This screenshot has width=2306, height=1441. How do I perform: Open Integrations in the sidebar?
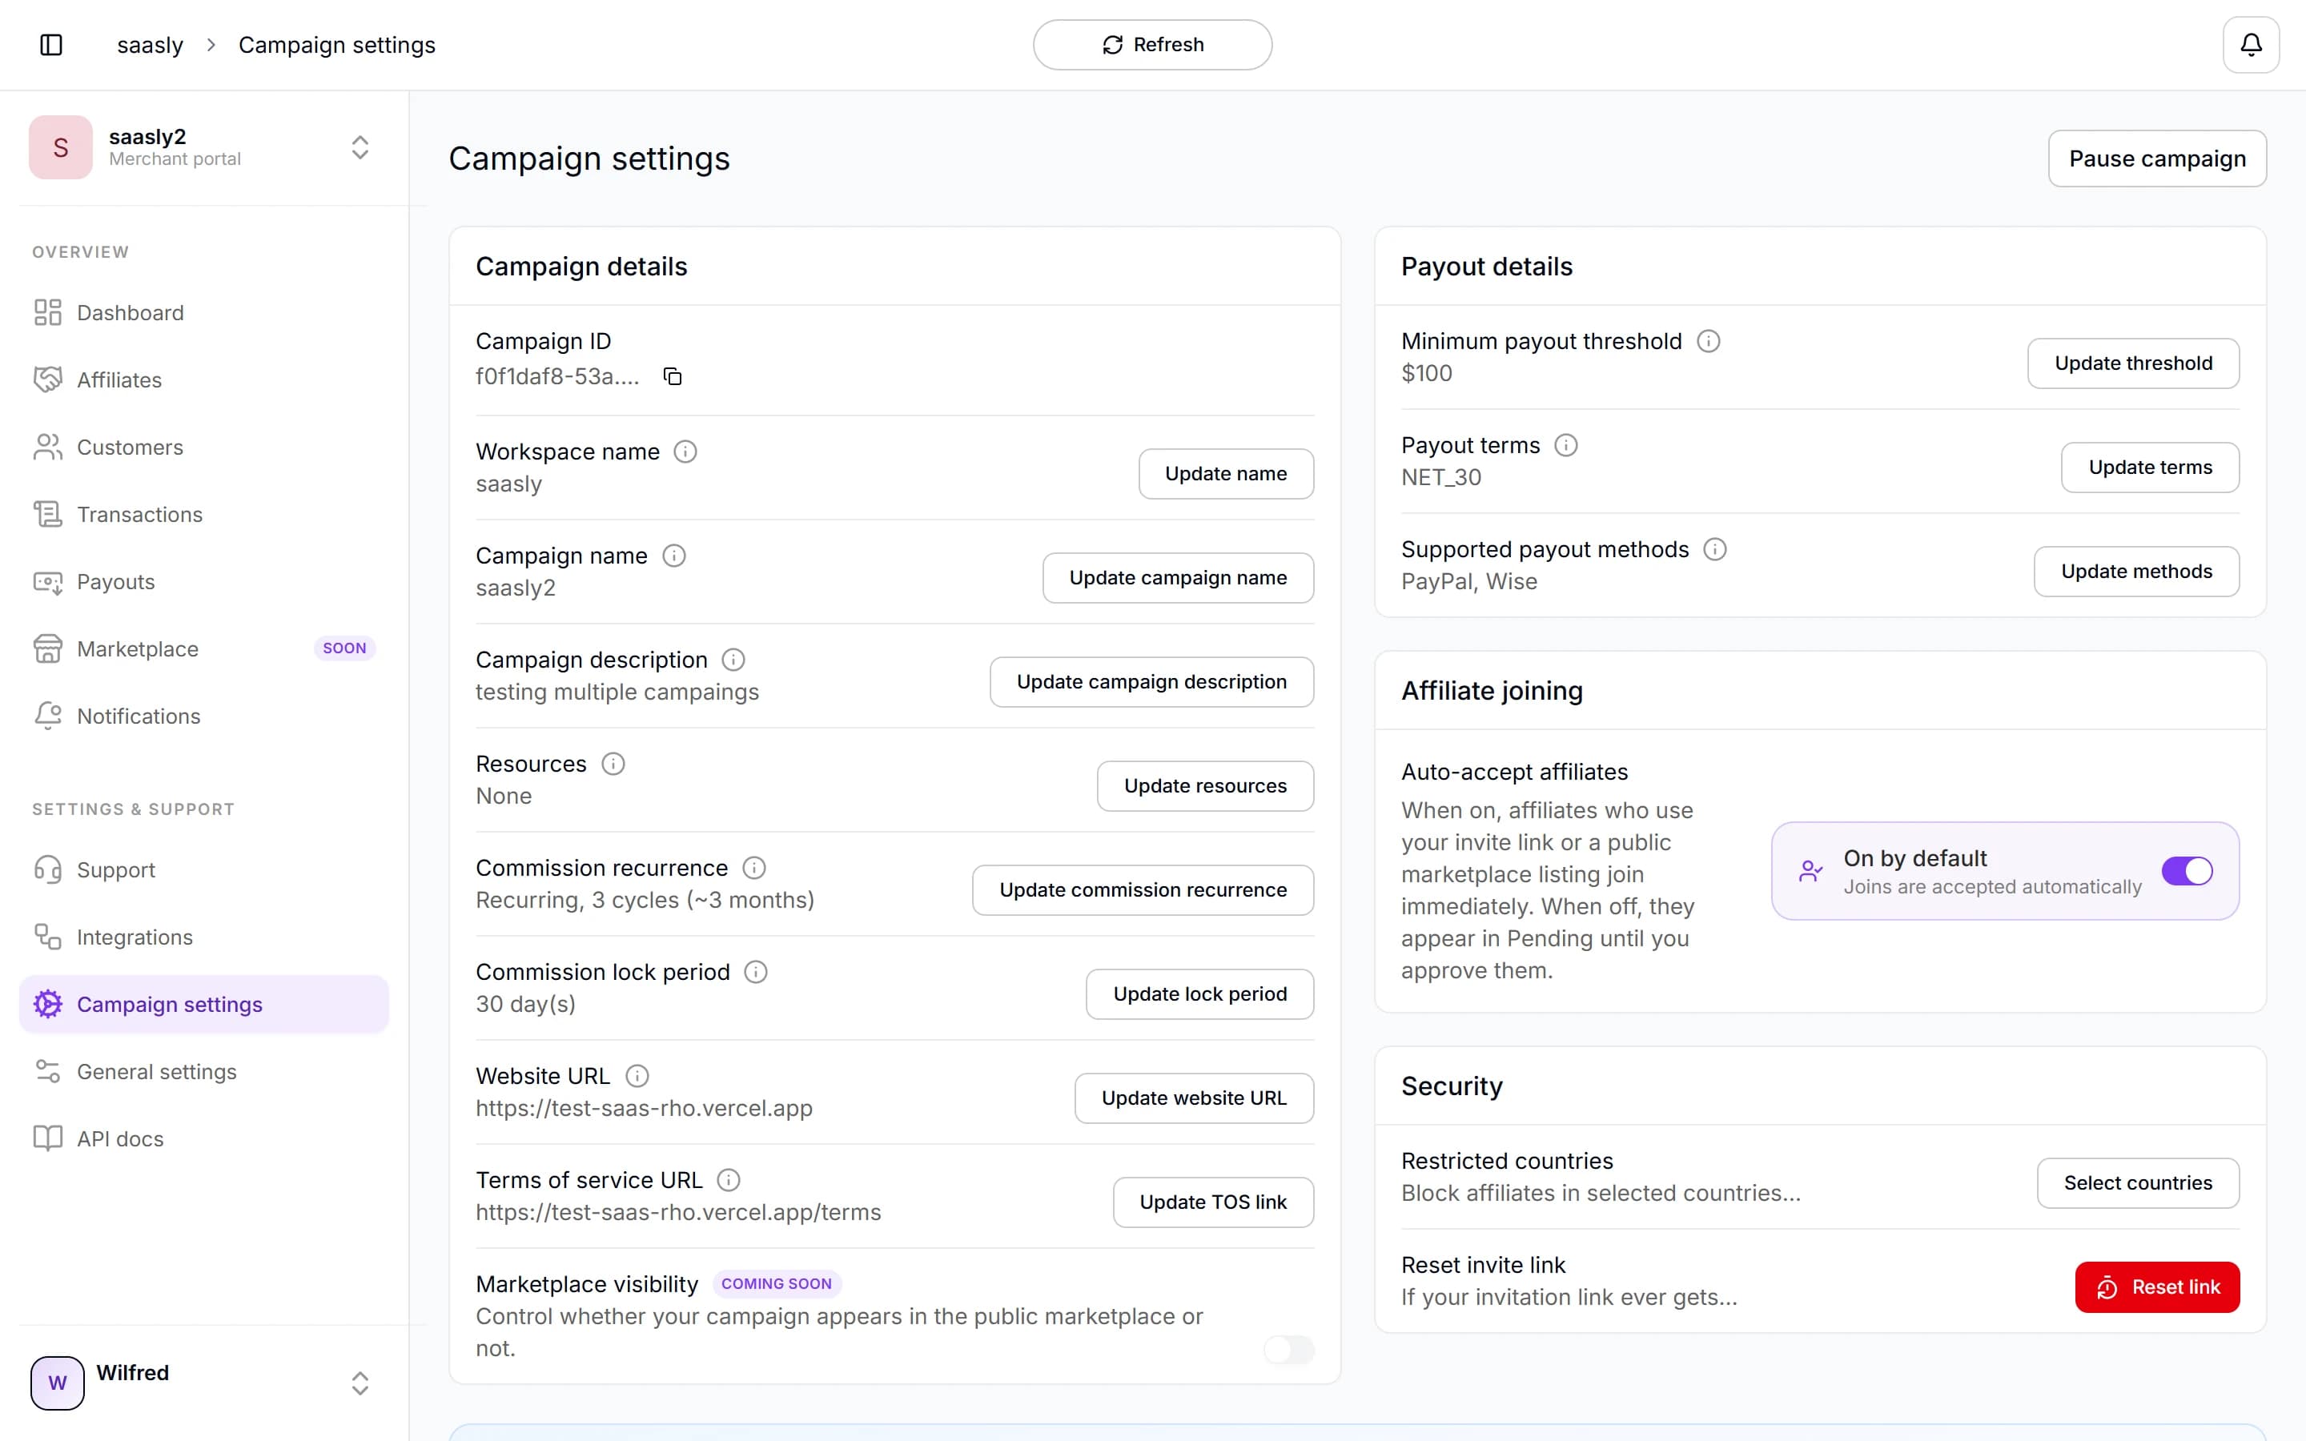(204, 937)
